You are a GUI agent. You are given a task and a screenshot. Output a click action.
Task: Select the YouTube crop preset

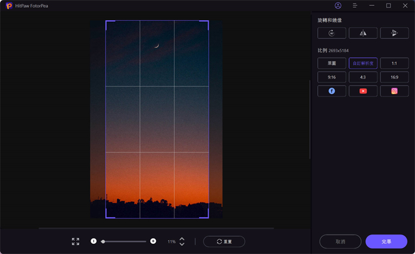[x=363, y=91]
